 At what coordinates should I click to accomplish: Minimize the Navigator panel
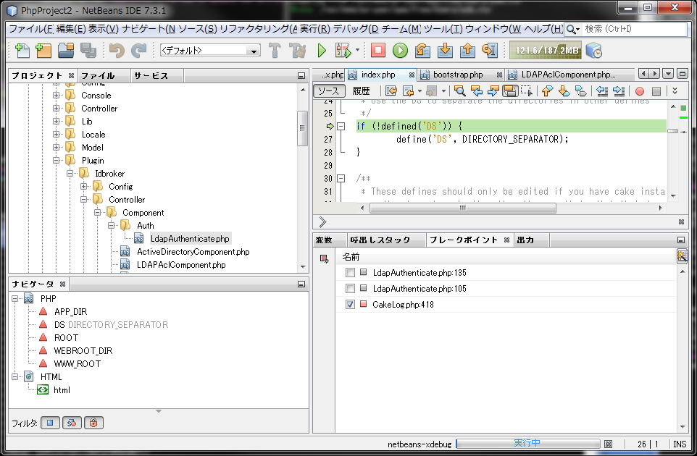pyautogui.click(x=301, y=284)
